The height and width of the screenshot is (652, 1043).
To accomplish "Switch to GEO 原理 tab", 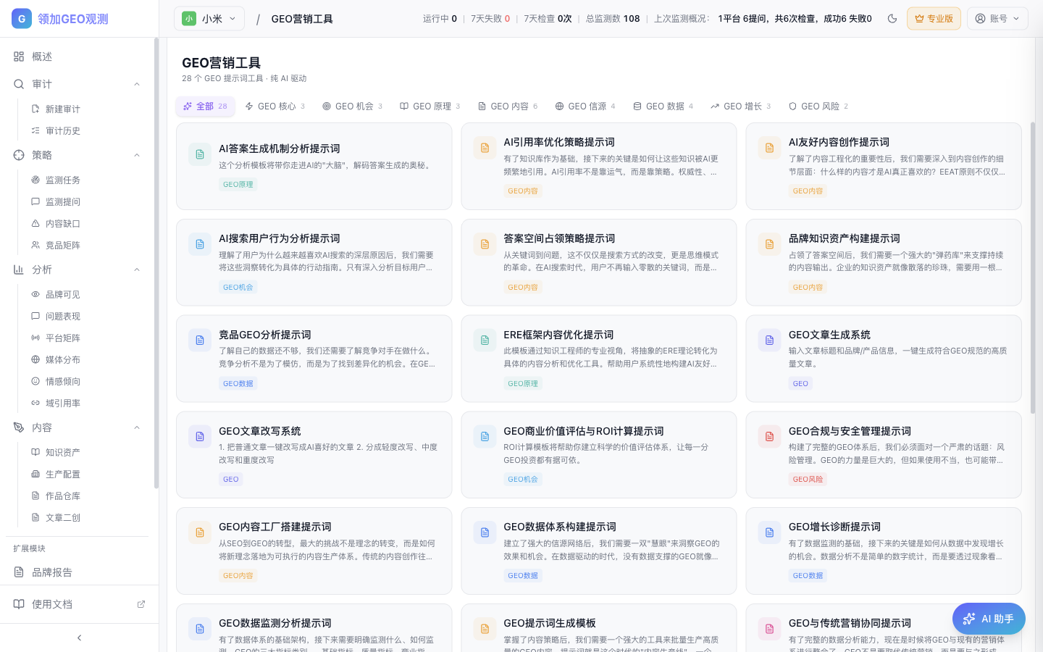I will tap(430, 106).
